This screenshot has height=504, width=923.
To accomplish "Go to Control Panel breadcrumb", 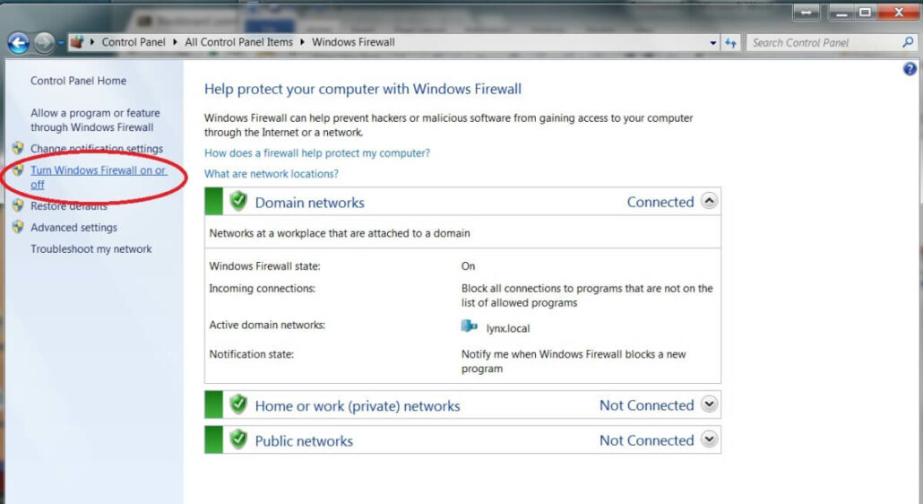I will pyautogui.click(x=132, y=42).
